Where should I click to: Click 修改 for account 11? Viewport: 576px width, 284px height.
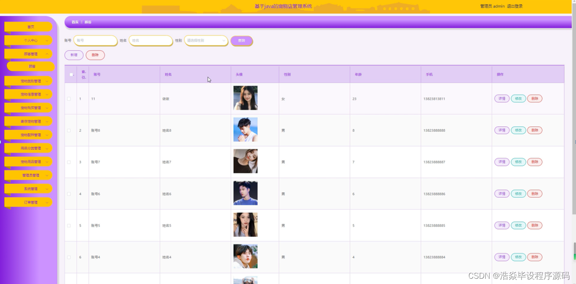[518, 99]
